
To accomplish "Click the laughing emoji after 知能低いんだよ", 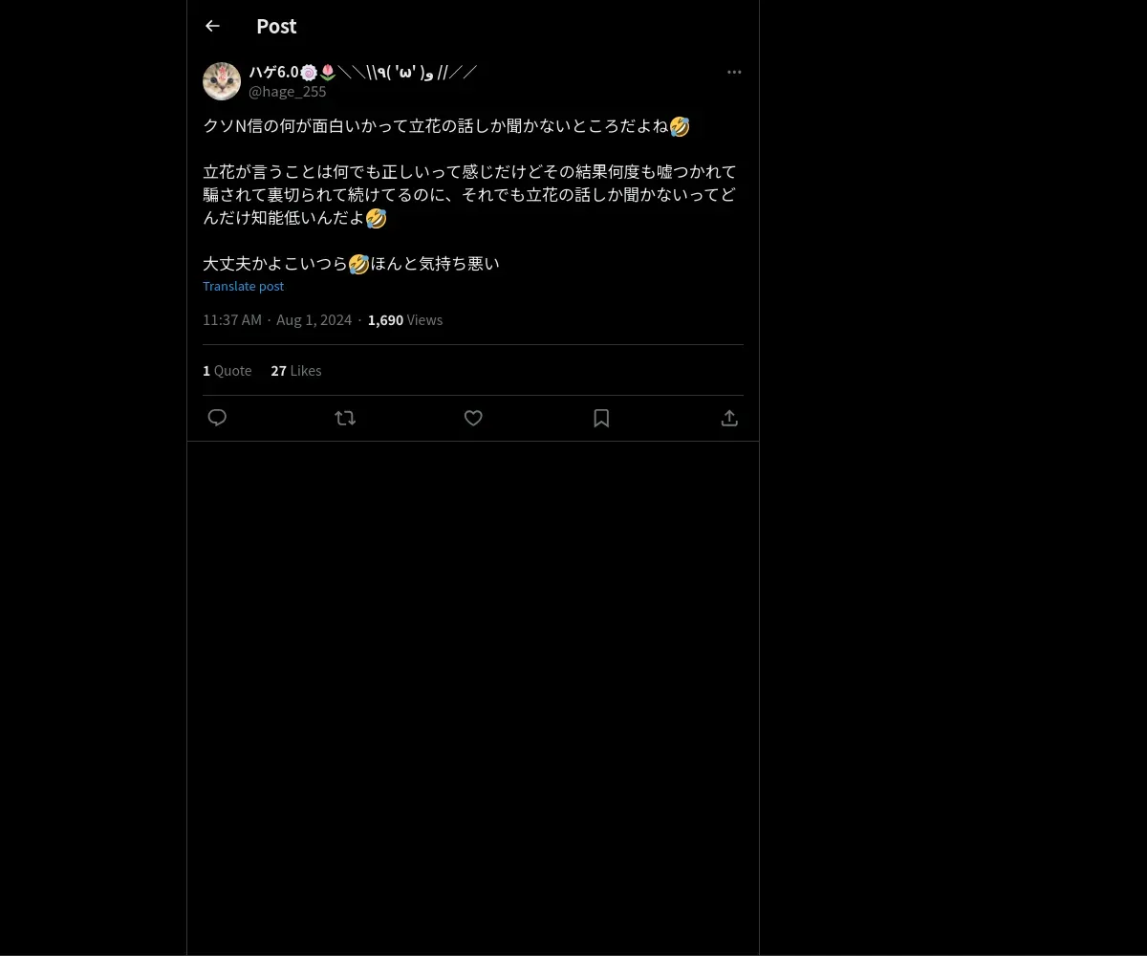I will 376,218.
